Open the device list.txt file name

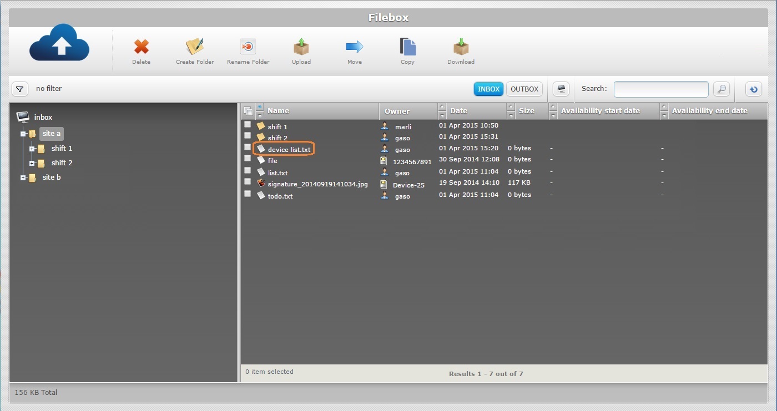click(x=289, y=150)
